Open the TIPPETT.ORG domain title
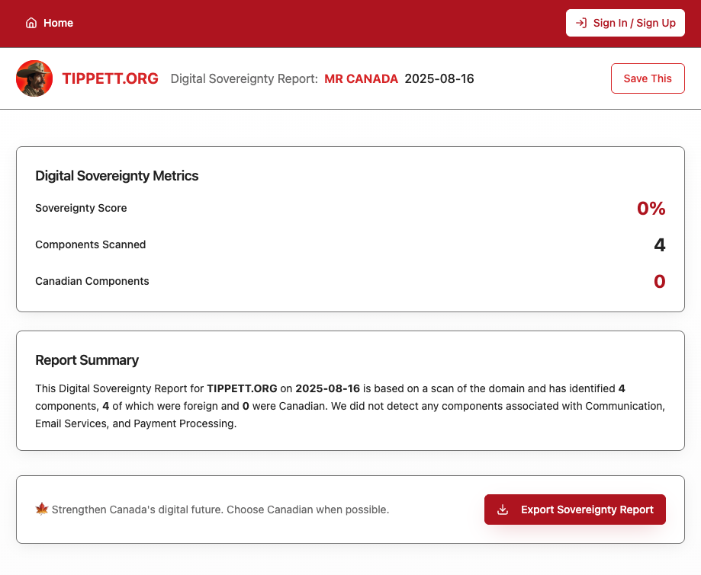 coord(110,78)
